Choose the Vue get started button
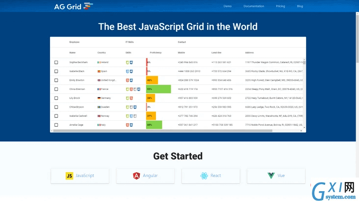 click(276, 176)
